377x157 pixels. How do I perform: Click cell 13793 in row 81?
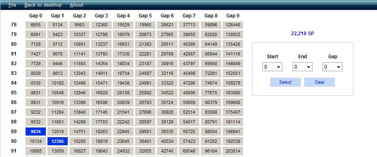coord(101,54)
